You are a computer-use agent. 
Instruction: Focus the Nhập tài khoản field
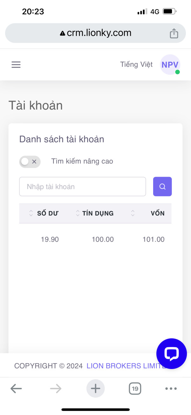click(82, 187)
